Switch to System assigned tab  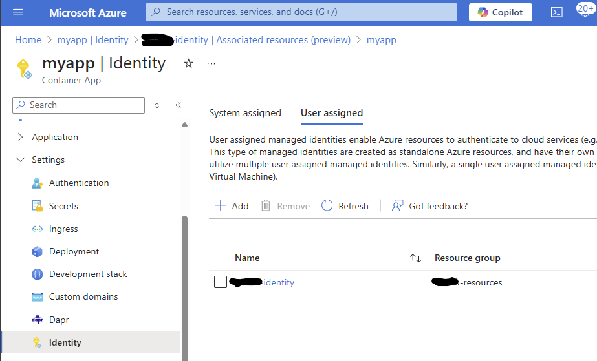tap(245, 113)
